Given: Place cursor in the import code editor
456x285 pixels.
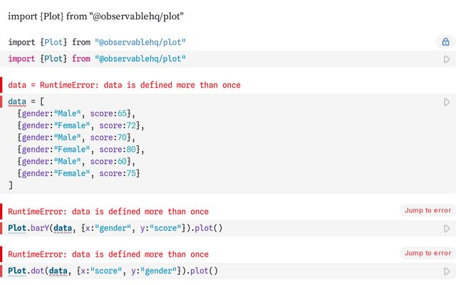Looking at the screenshot, I should pyautogui.click(x=97, y=59).
